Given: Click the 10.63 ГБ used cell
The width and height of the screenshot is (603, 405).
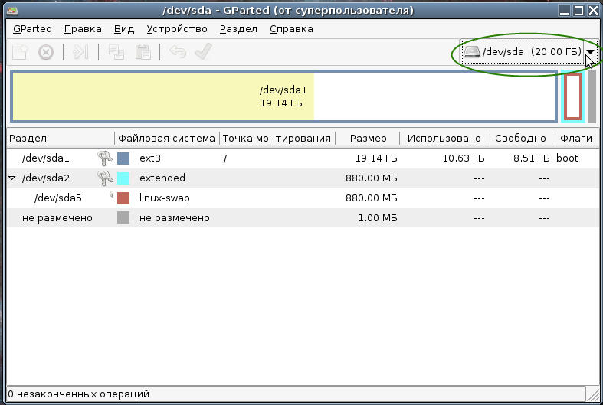Looking at the screenshot, I should pyautogui.click(x=464, y=158).
